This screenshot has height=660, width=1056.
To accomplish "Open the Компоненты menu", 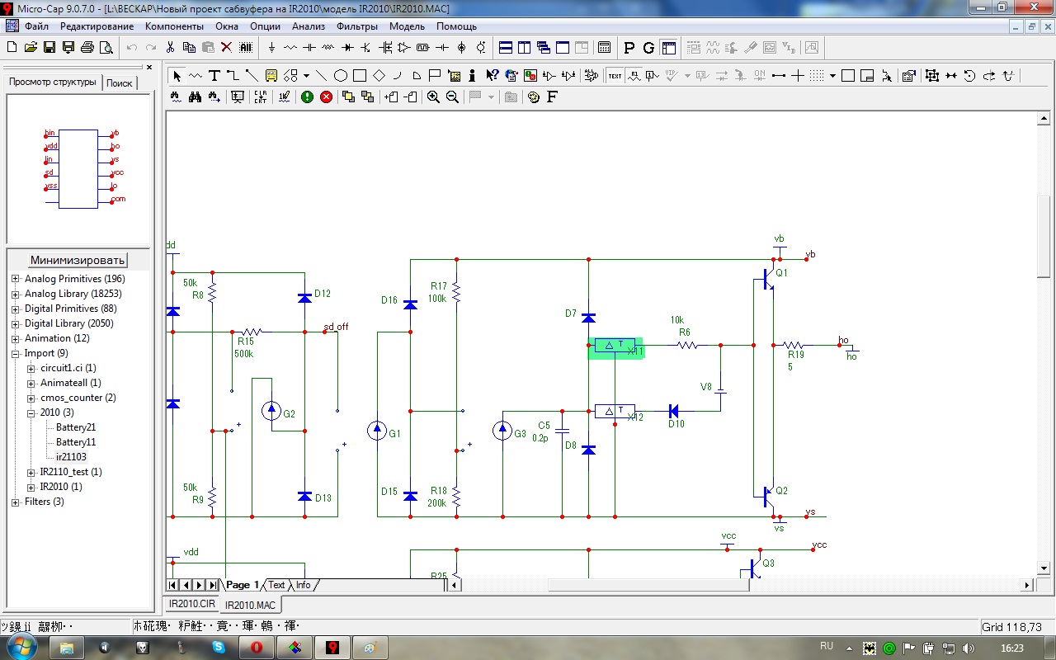I will [x=174, y=26].
